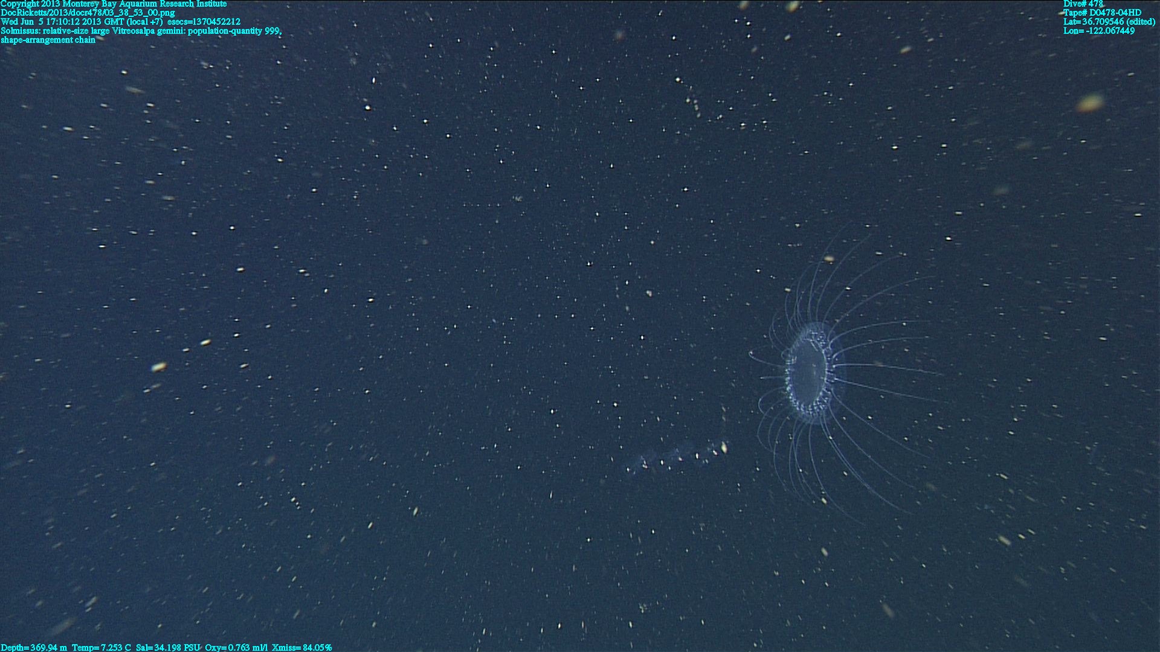Click the Dive# 478 label
Image resolution: width=1160 pixels, height=652 pixels.
tap(1083, 4)
